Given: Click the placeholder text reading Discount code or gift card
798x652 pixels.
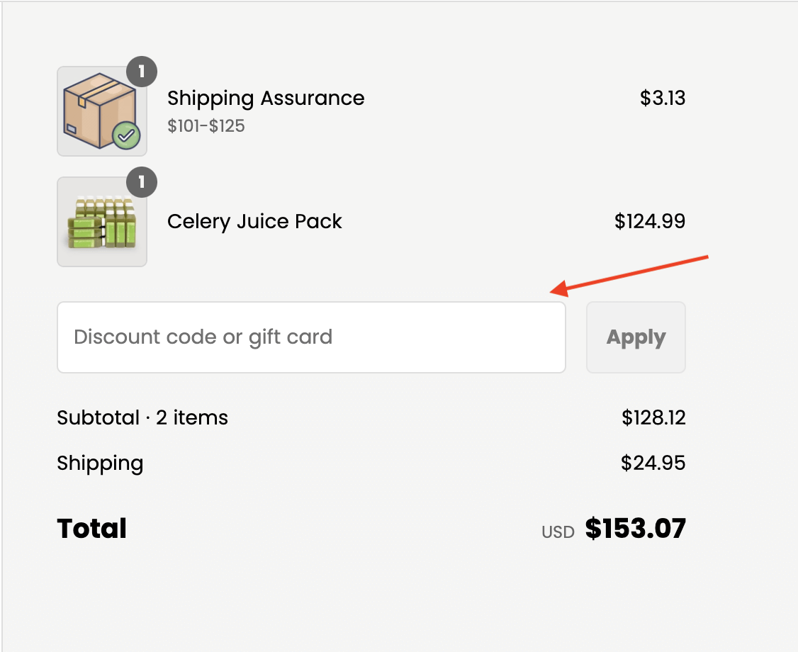Looking at the screenshot, I should pyautogui.click(x=203, y=337).
